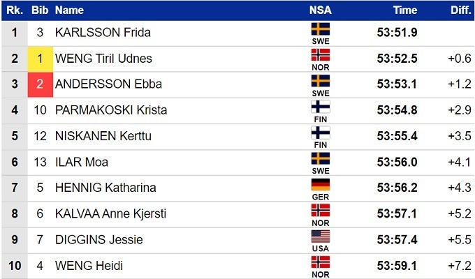Click the Swedish flag beside Moa Ilar
Viewport: 475px width, 279px height.
pos(321,159)
